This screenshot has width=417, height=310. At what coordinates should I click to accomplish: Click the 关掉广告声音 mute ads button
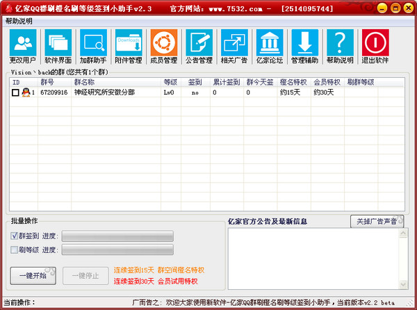[377, 221]
